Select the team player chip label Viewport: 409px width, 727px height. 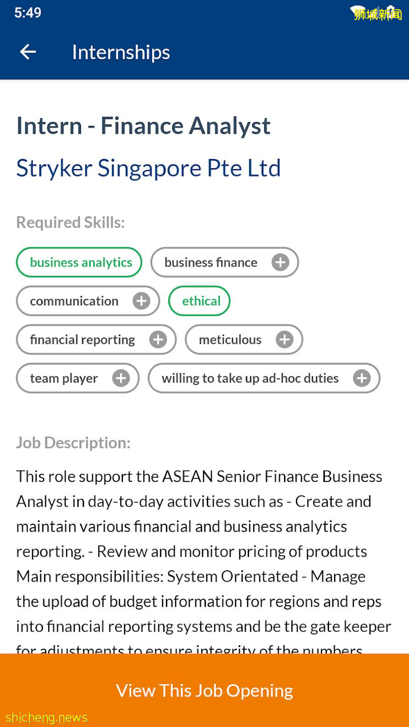pyautogui.click(x=64, y=378)
